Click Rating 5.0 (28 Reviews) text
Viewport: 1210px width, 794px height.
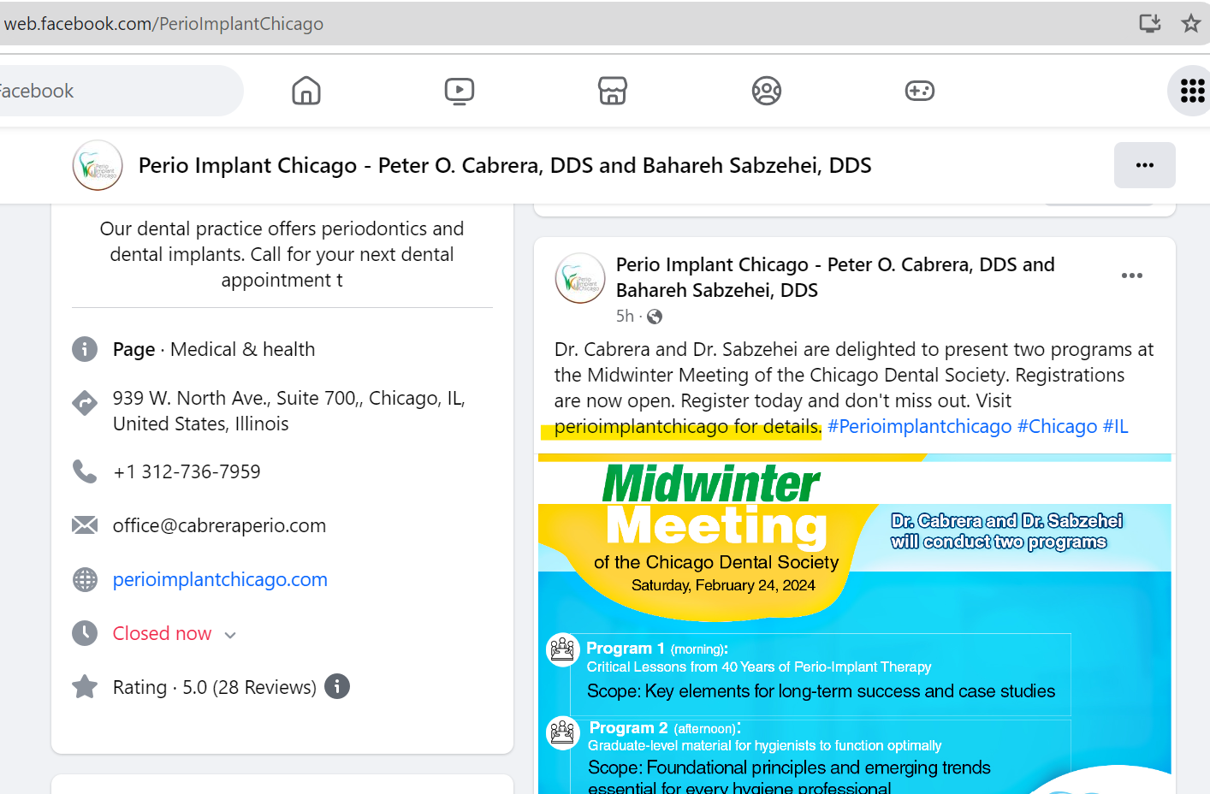(x=215, y=687)
